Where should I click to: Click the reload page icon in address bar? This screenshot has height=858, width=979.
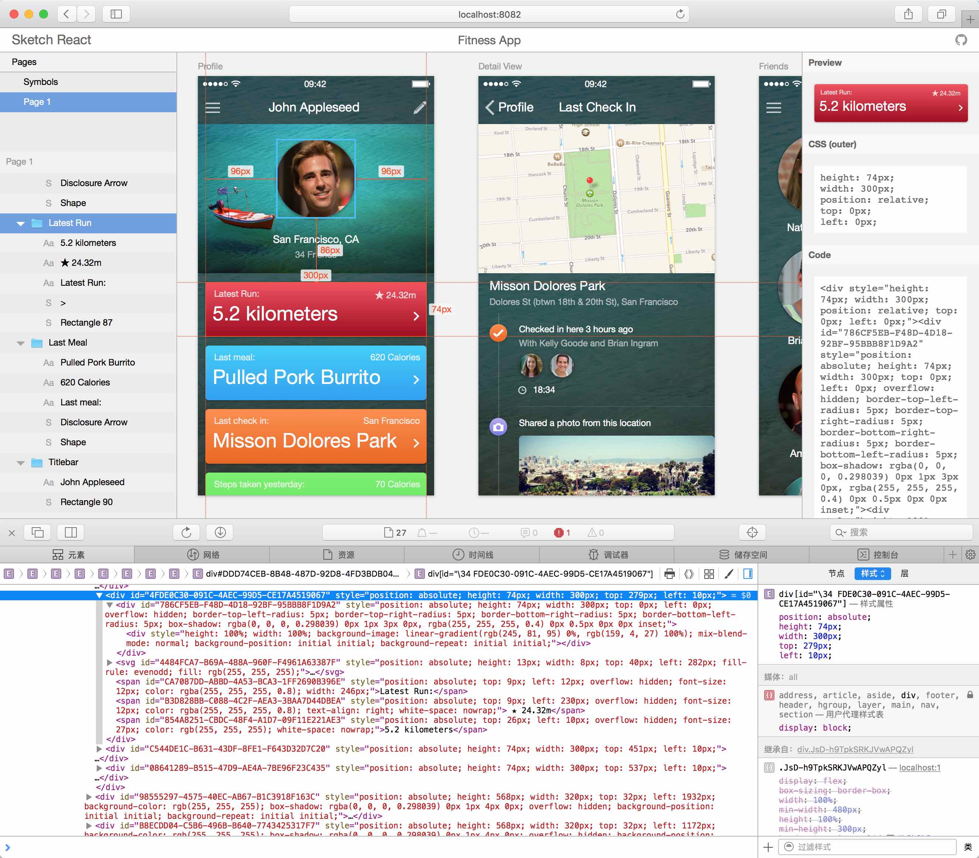(680, 14)
